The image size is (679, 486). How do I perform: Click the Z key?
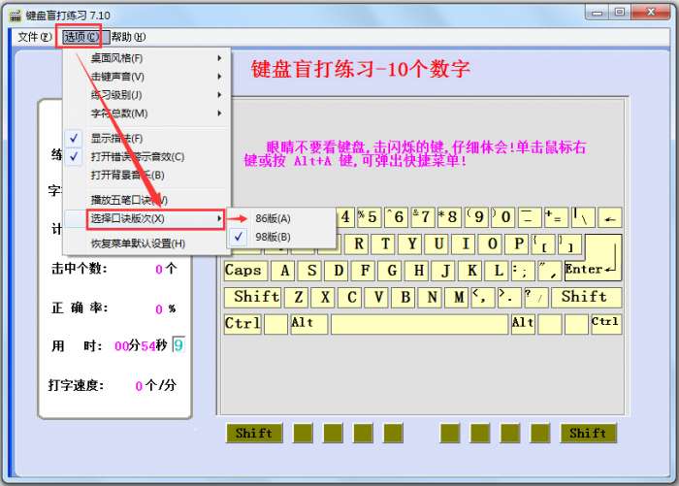[298, 298]
